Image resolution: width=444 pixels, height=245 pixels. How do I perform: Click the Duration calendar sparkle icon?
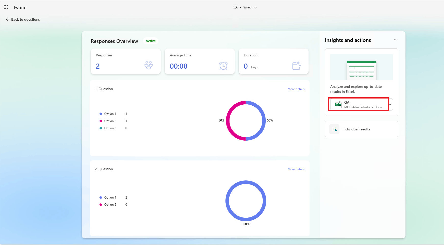click(297, 66)
